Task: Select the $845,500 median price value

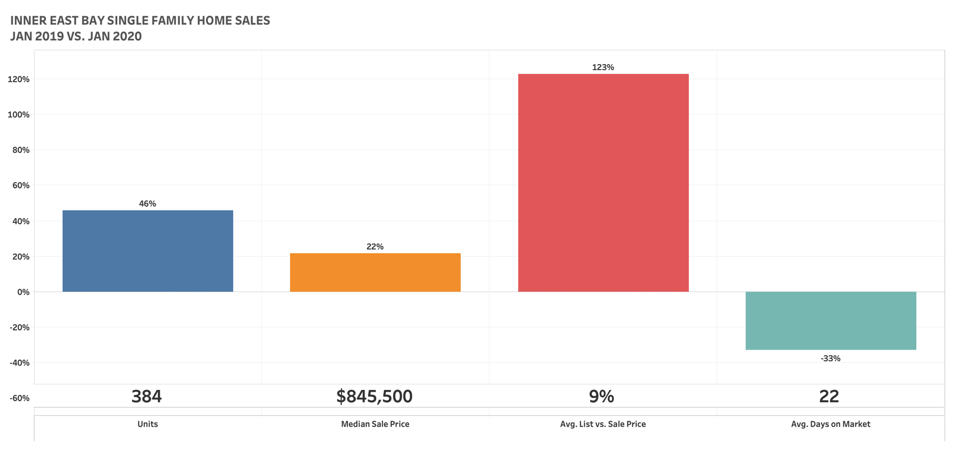Action: (x=374, y=396)
